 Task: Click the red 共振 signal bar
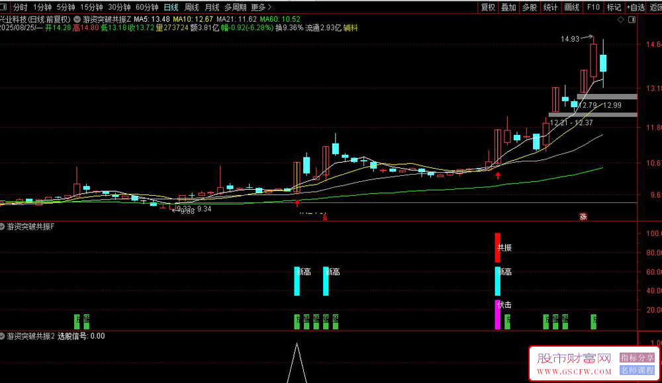click(x=498, y=247)
